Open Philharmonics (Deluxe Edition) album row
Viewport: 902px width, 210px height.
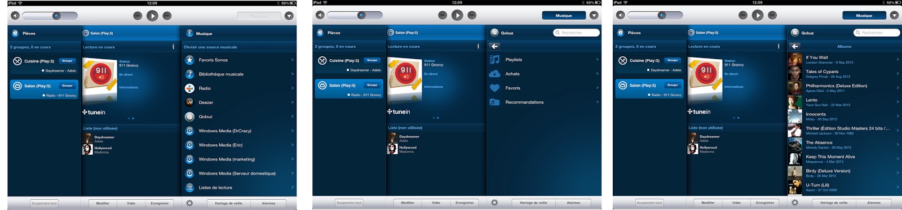844,88
